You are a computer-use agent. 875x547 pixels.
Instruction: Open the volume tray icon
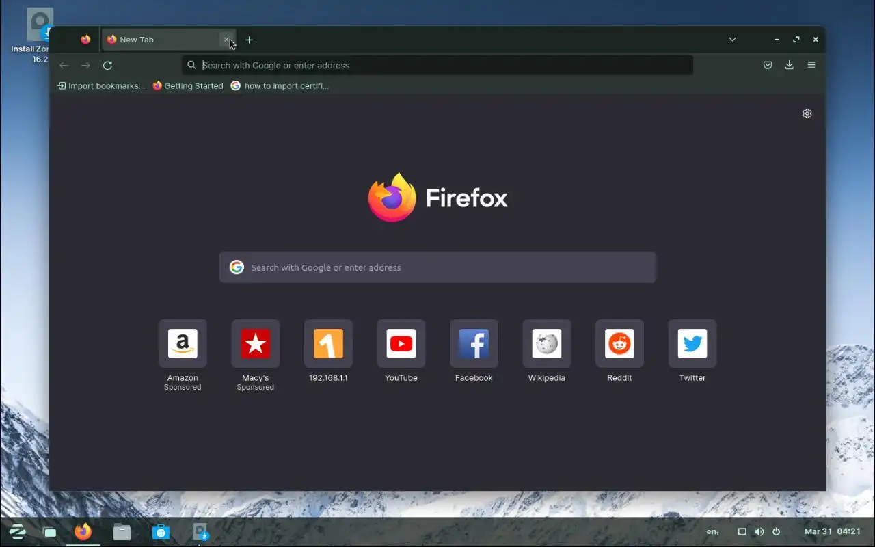click(x=759, y=531)
